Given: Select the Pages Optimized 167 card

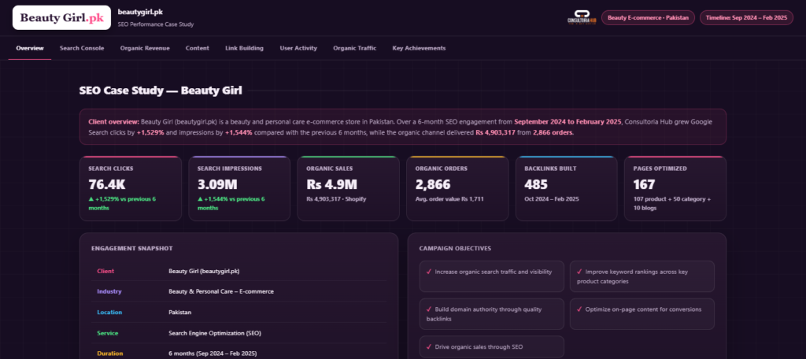Looking at the screenshot, I should [x=675, y=189].
